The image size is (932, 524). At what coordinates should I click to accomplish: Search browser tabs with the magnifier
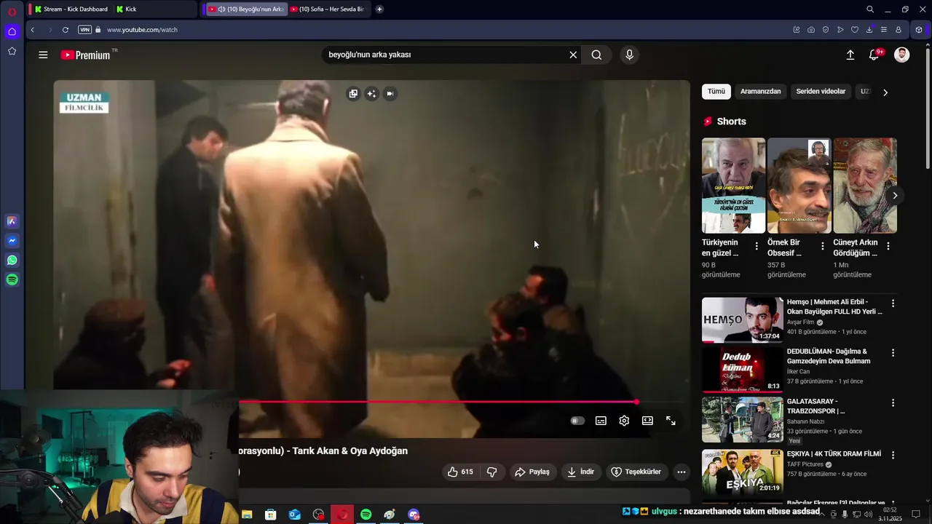(x=870, y=9)
